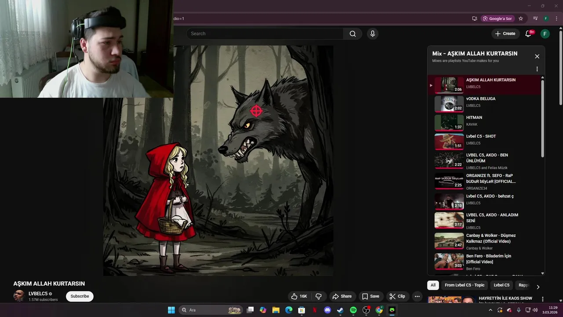Image resolution: width=563 pixels, height=317 pixels.
Task: Click the YouTube search input field
Action: pos(265,33)
